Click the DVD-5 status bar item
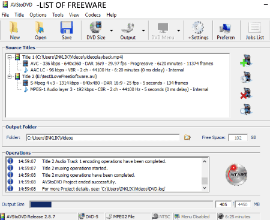This screenshot has width=270, height=220. (x=91, y=216)
